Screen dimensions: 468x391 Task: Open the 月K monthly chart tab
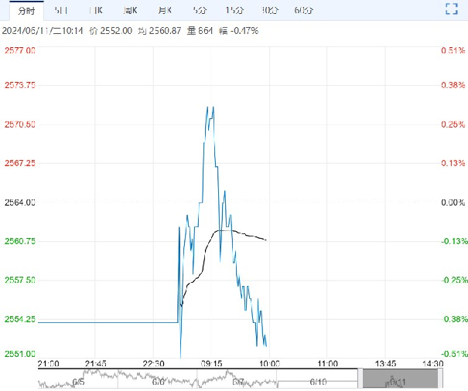164,10
